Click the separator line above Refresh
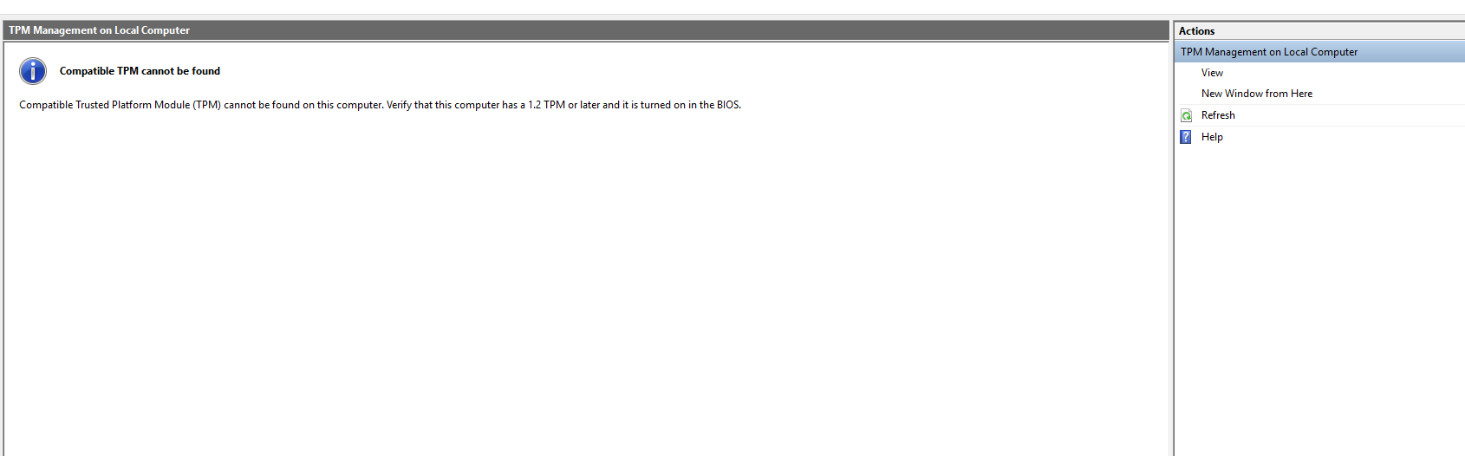Screen dimensions: 1465x456 pyautogui.click(x=1319, y=105)
